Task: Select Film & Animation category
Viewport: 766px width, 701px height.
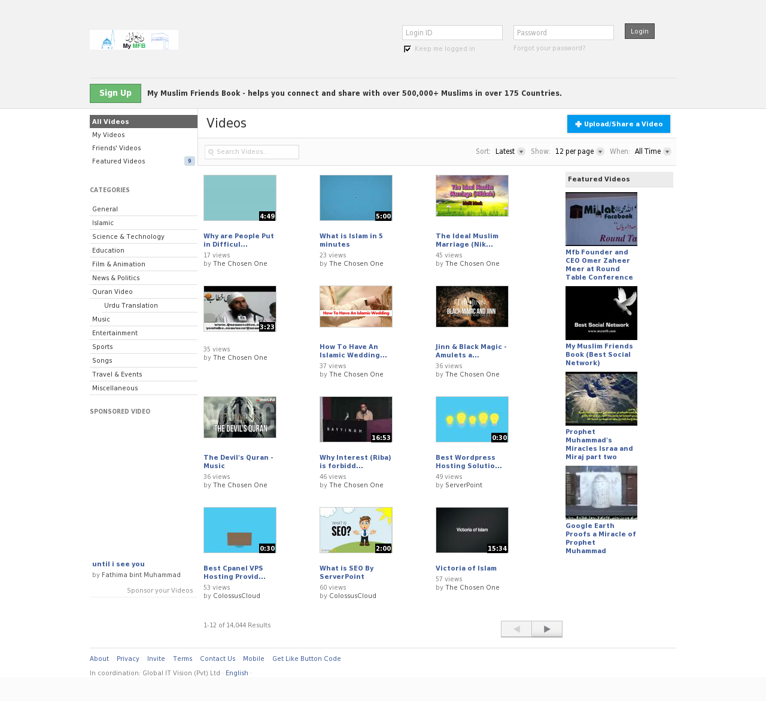Action: coord(144,264)
